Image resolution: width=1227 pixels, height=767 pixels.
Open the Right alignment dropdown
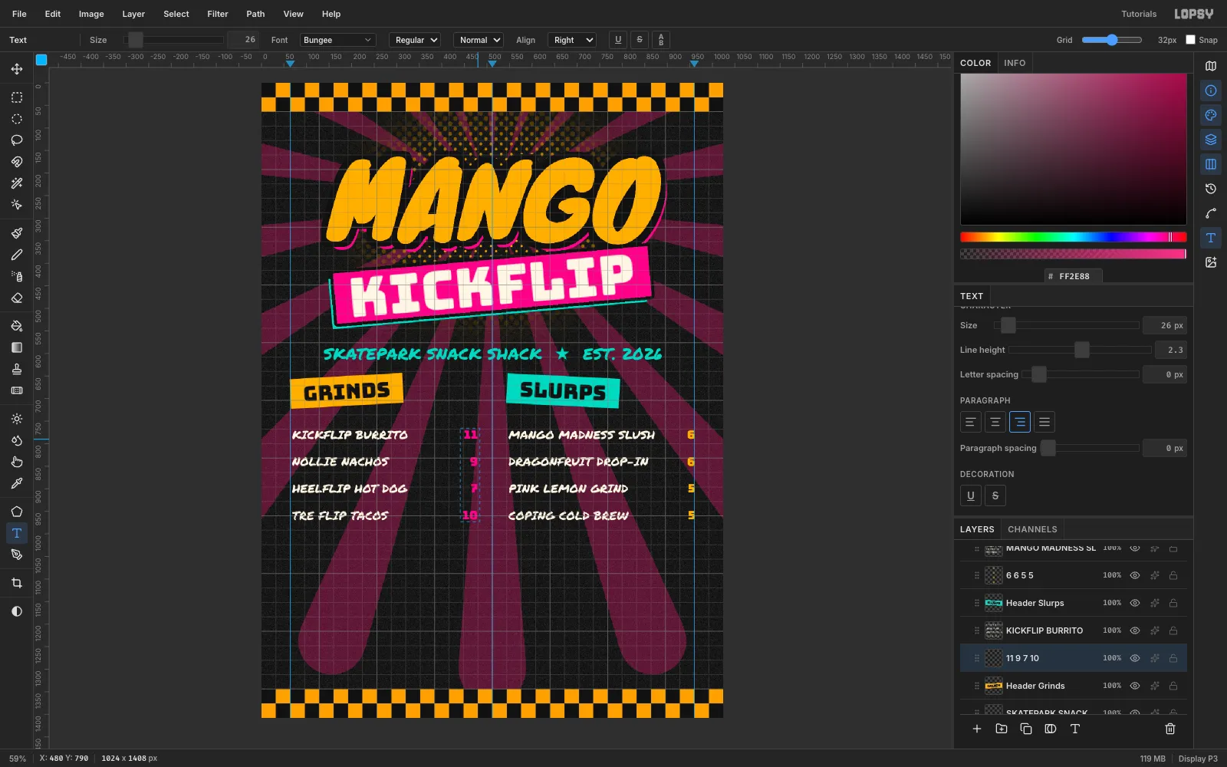[571, 40]
